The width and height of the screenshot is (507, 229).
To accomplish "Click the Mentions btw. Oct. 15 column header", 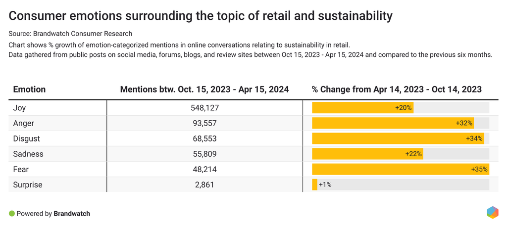I will click(204, 90).
